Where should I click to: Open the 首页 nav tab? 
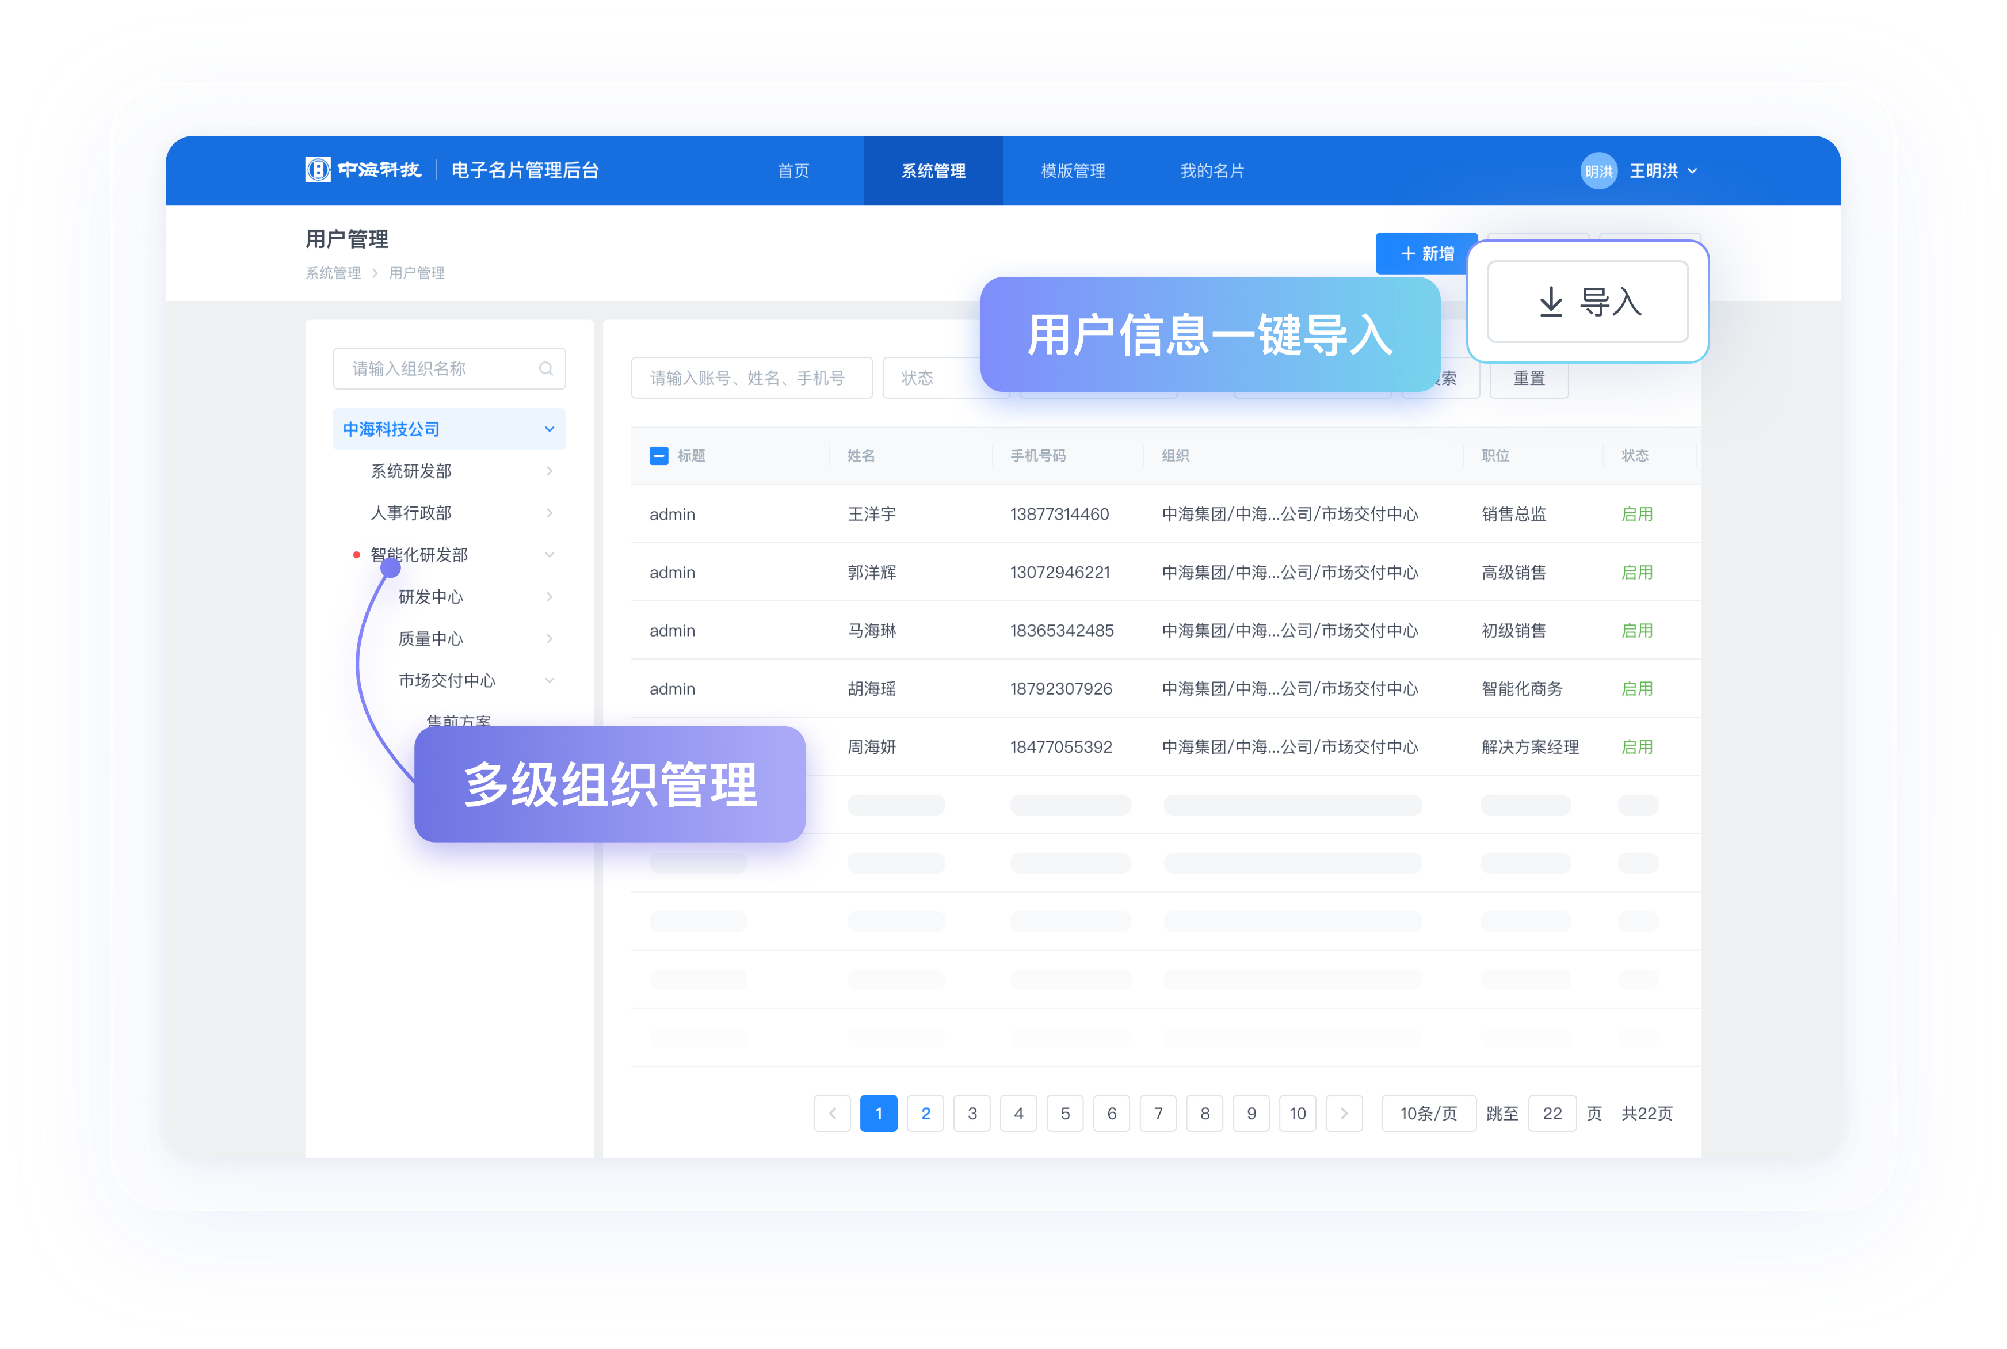(793, 170)
